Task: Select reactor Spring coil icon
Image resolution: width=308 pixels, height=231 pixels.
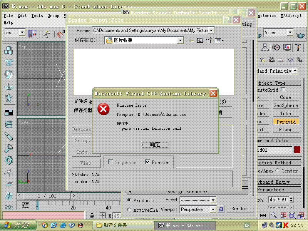Action: (x=8, y=124)
